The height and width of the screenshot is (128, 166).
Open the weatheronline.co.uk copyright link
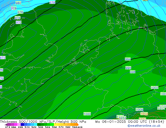click(144, 126)
